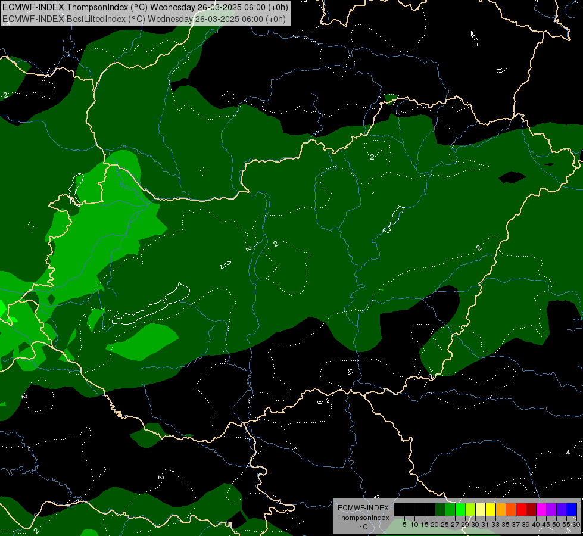This screenshot has width=583, height=536.
Task: Select the medium green 25–27 legend swatch
Action: click(450, 509)
